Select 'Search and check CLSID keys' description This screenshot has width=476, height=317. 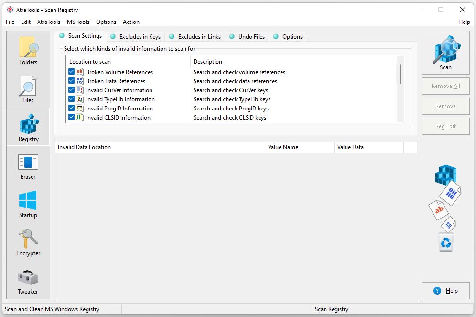pos(230,118)
